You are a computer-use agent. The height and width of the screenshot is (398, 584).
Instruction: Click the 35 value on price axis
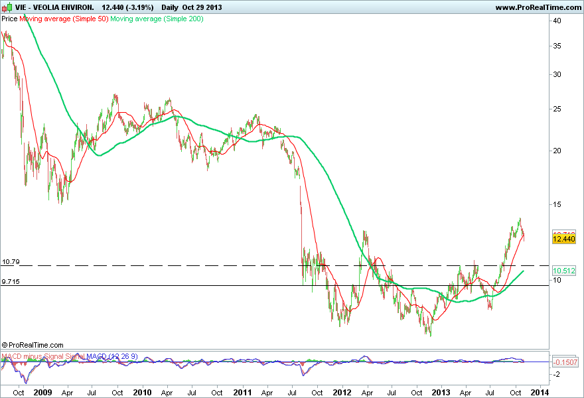[557, 46]
